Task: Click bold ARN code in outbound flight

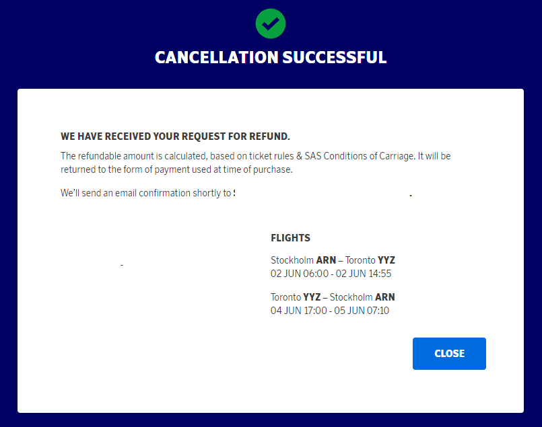Action: click(326, 260)
